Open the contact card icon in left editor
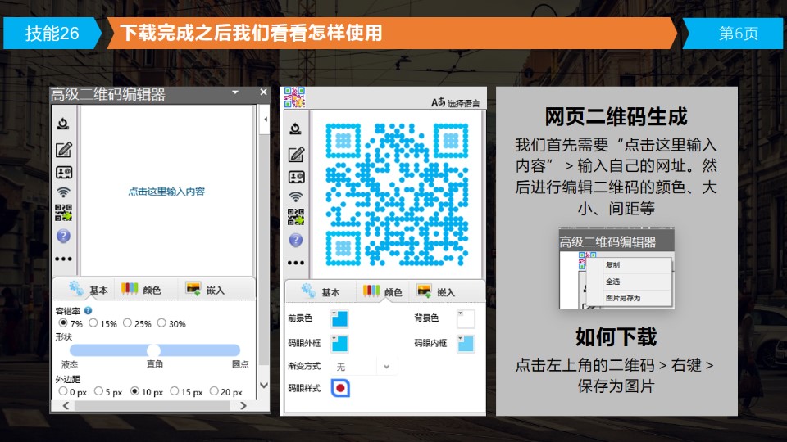This screenshot has height=442, width=787. tap(63, 172)
